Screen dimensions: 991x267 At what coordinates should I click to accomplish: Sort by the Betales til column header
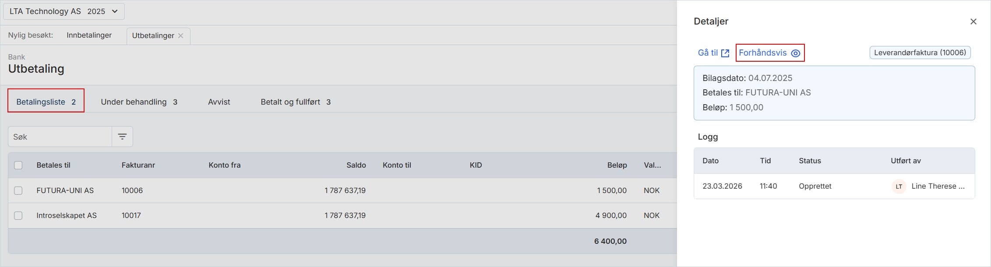[53, 165]
